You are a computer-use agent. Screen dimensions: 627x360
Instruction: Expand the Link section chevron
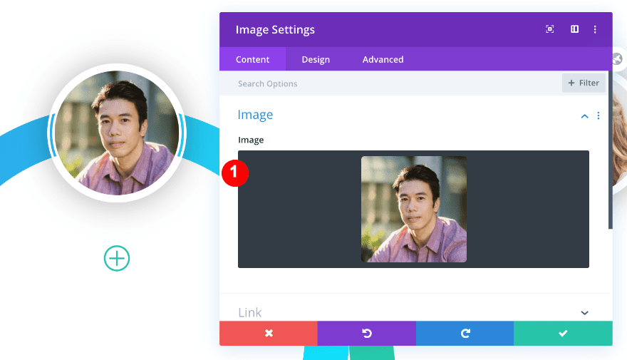pyautogui.click(x=585, y=313)
